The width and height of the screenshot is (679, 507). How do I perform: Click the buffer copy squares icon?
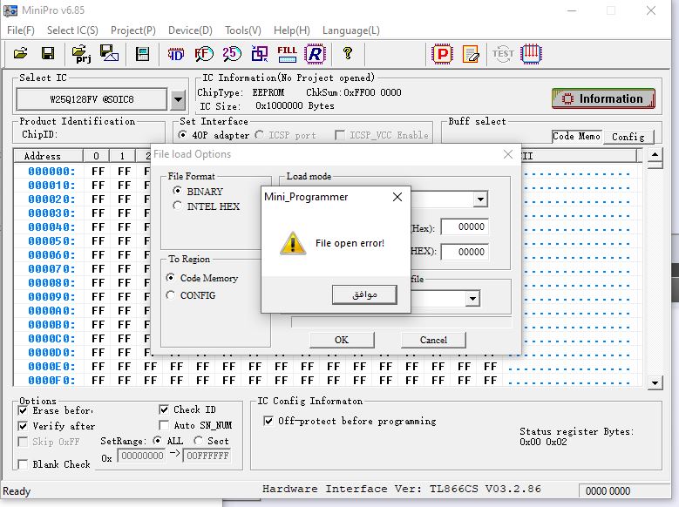[x=260, y=54]
